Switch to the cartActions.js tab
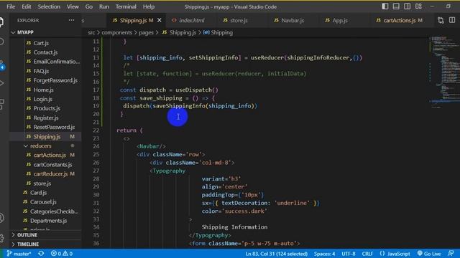460x258 pixels. coord(400,20)
